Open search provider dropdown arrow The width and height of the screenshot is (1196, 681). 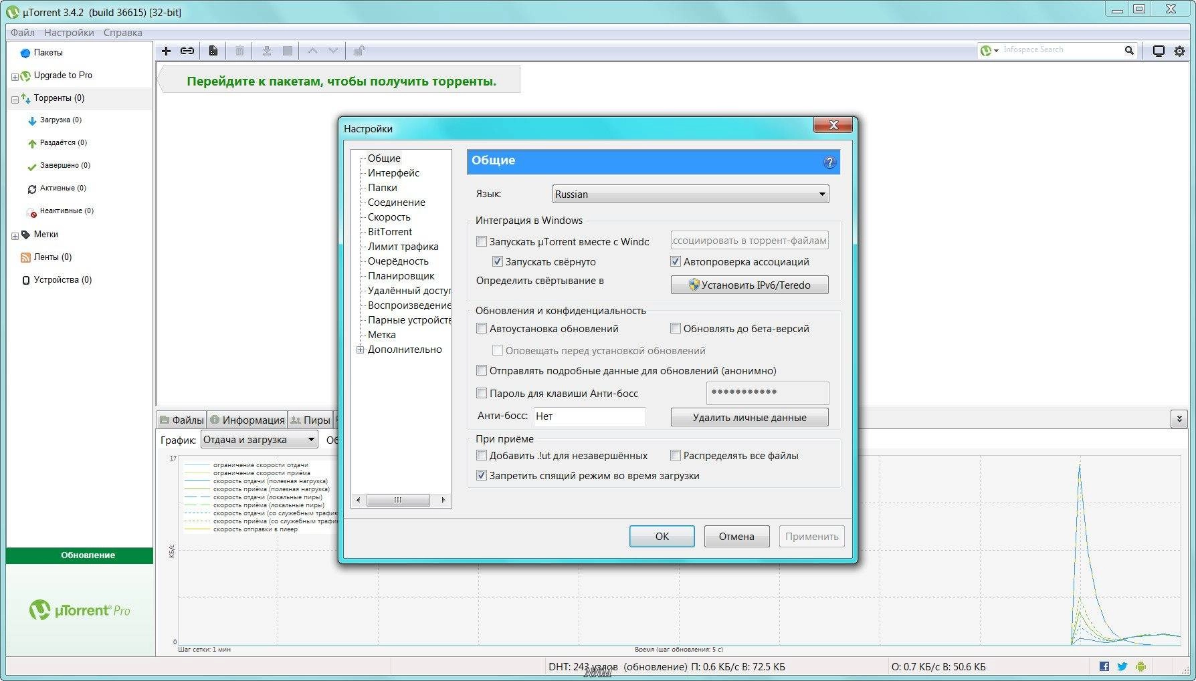point(996,51)
